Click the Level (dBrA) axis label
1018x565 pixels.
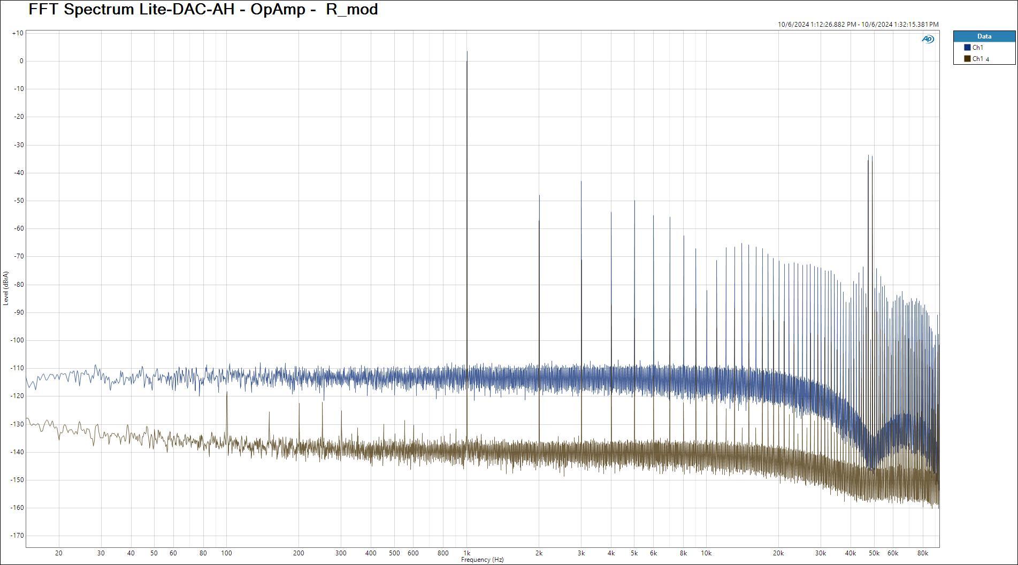(6, 288)
